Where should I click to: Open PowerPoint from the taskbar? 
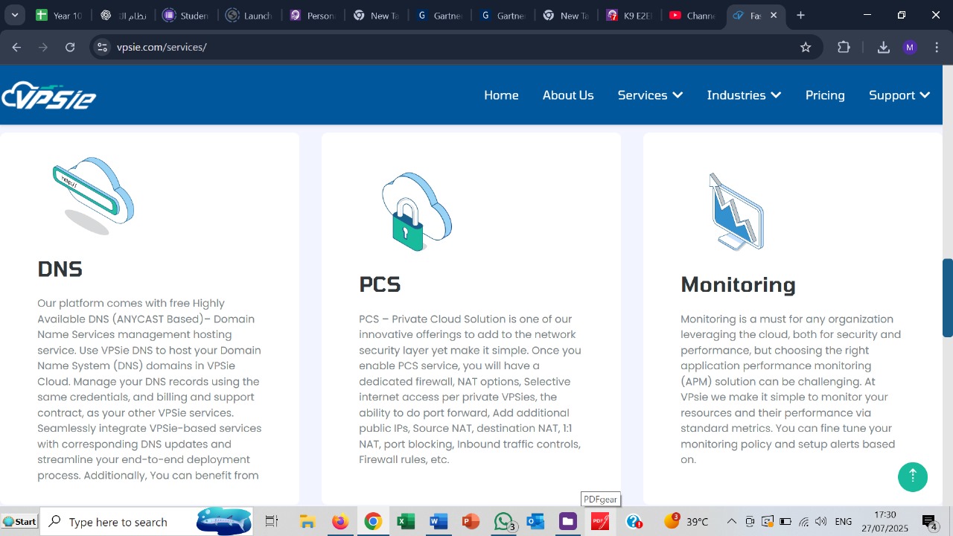pos(470,521)
